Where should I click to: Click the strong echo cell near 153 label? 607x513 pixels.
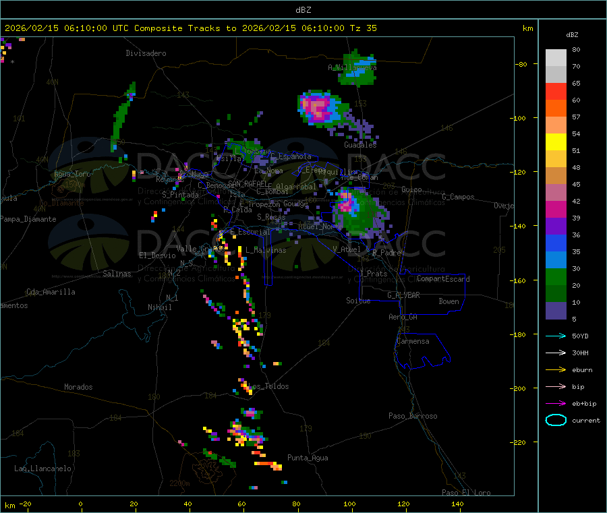pos(321,108)
